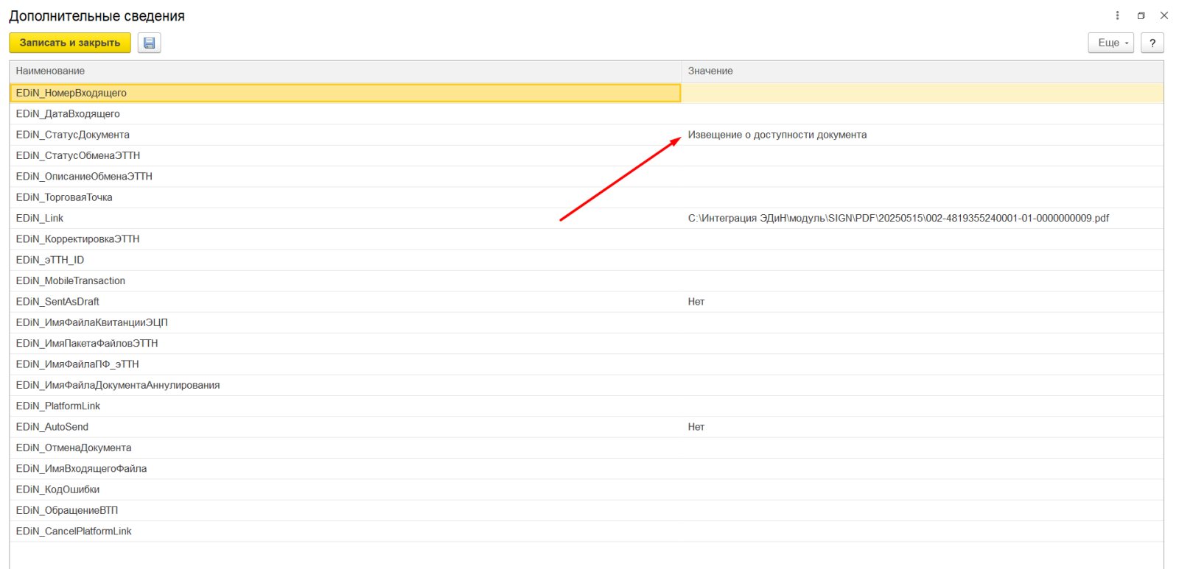Click Нет value of EDiN_SentAsDraft

pos(696,301)
